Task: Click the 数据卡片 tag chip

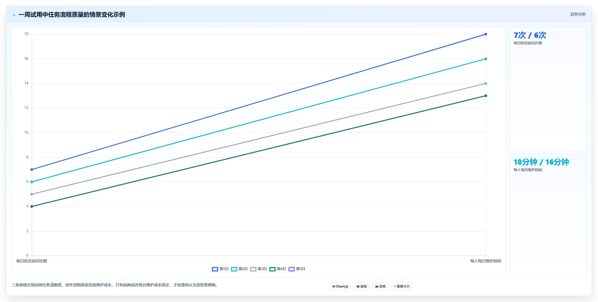Action: click(402, 286)
